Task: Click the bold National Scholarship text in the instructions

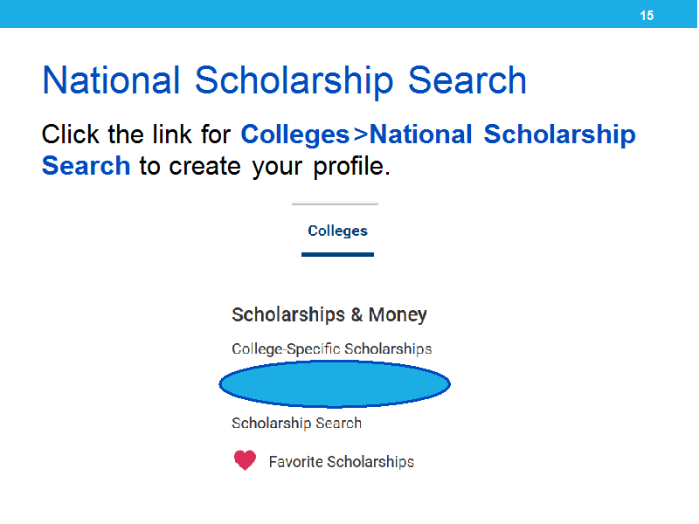Action: click(x=502, y=134)
